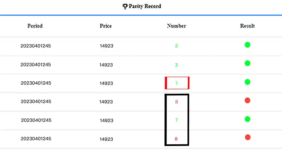
Task: Select the red result dot in fourth row
Action: (247, 101)
